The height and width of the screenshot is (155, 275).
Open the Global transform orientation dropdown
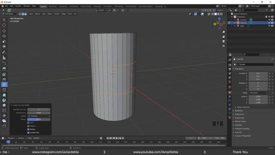101,10
